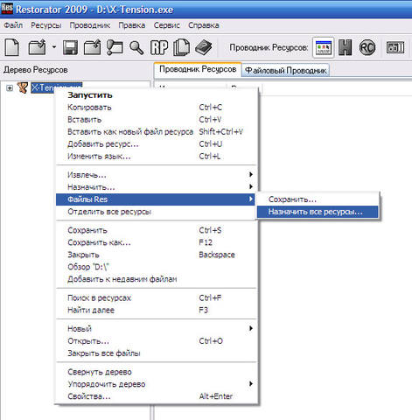Select the highlighted Файлы Res entry
The width and height of the screenshot is (412, 420).
click(156, 199)
